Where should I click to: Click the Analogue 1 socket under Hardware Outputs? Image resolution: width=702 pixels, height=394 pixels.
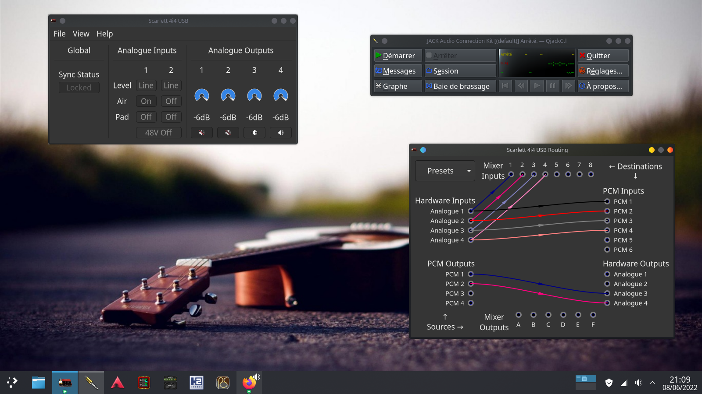[607, 274]
